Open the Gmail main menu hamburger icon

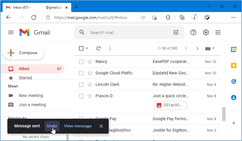pos(11,32)
